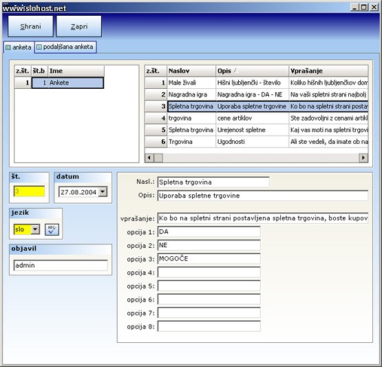The width and height of the screenshot is (382, 367).
Task: Click the left scroll arrow of the grid
Action: (149, 158)
